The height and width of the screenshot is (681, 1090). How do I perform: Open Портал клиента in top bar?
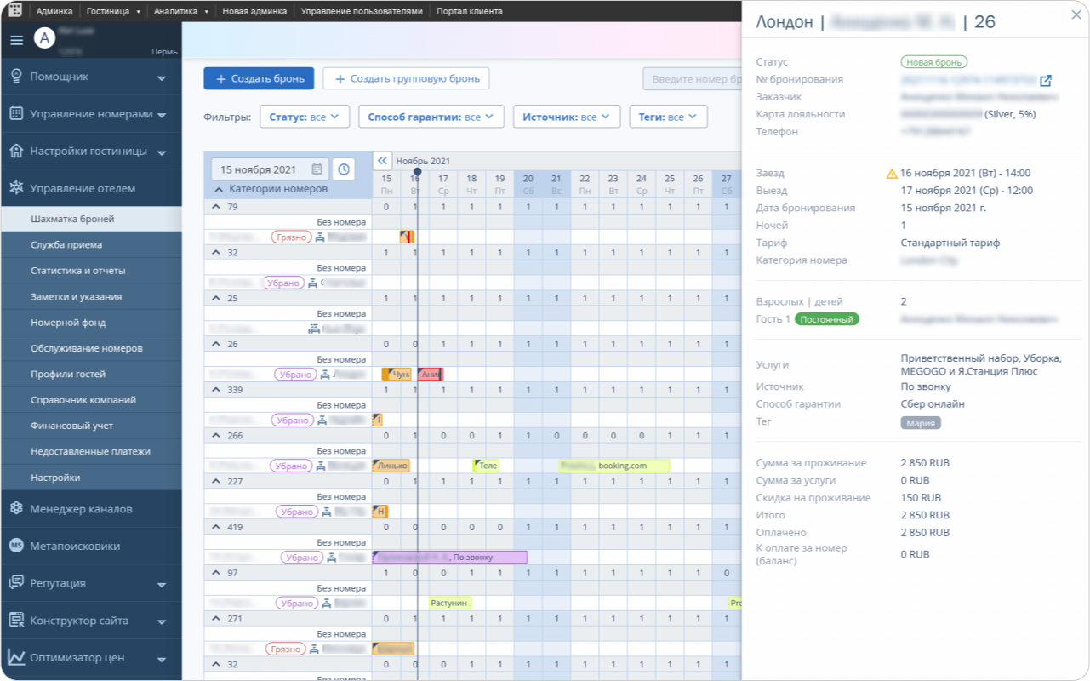point(469,11)
